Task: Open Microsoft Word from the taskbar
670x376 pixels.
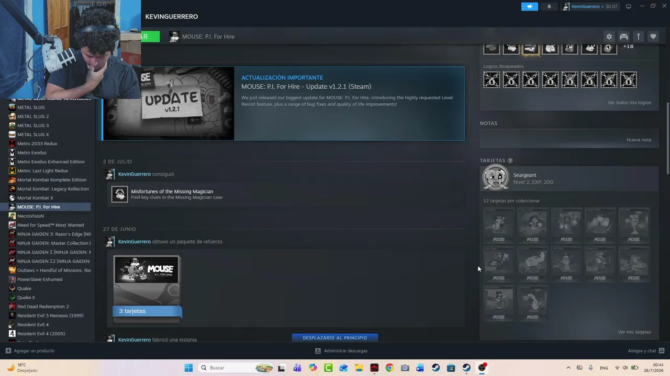Action: point(420,368)
